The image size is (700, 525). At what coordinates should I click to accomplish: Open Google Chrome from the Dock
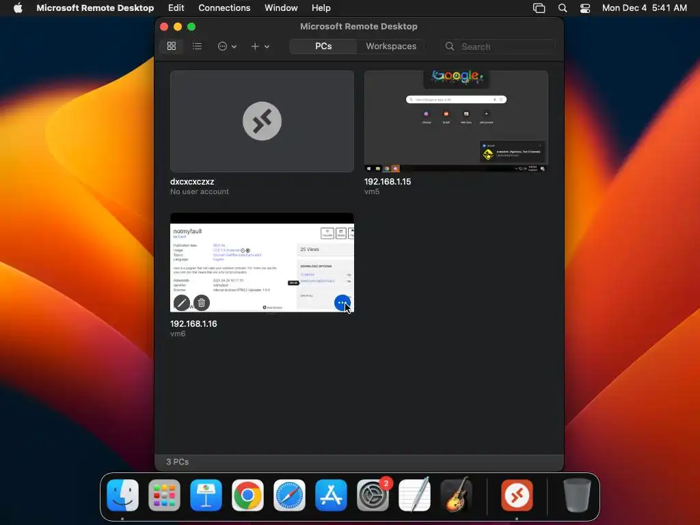[x=247, y=495]
